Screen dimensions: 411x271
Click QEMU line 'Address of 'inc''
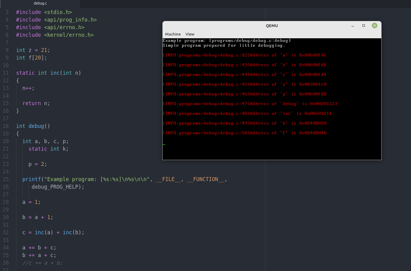click(247, 114)
